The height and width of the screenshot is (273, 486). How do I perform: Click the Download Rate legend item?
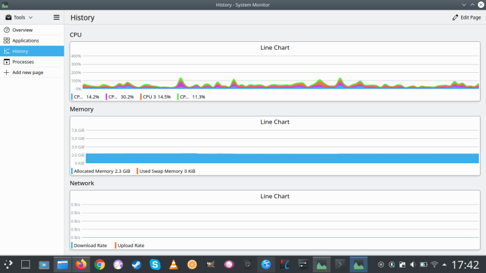[89, 246]
